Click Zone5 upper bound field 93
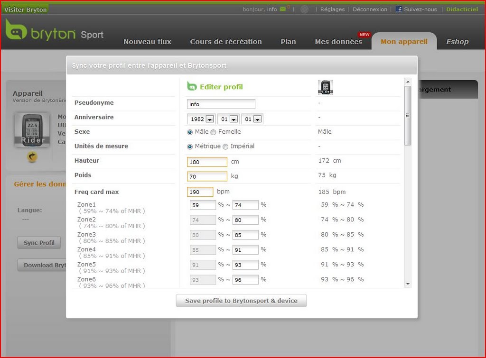 click(x=245, y=265)
